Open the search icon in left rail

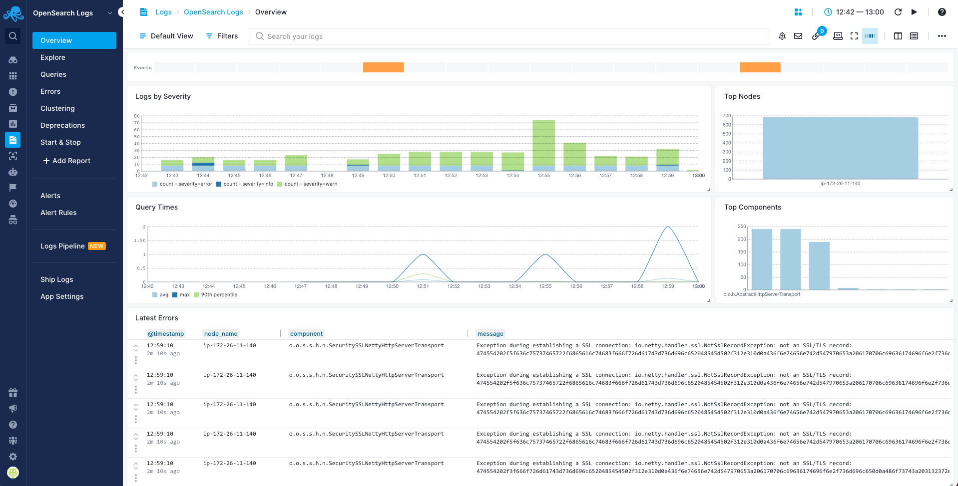point(13,36)
